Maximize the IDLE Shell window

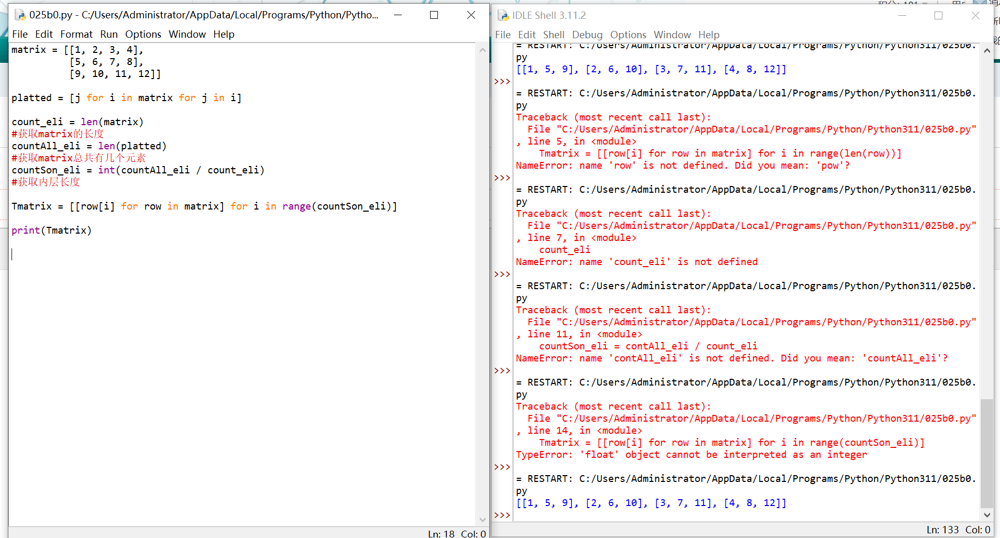pyautogui.click(x=939, y=15)
